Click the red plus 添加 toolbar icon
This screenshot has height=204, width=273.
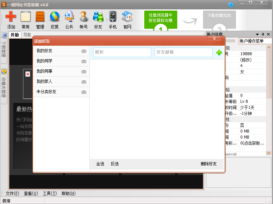coord(11,17)
